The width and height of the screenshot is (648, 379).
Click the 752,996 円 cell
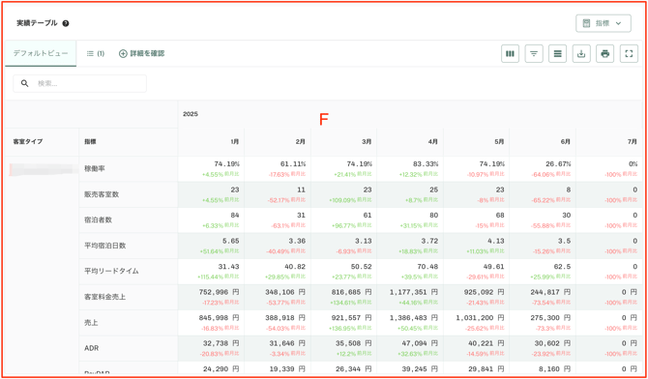[x=219, y=292]
